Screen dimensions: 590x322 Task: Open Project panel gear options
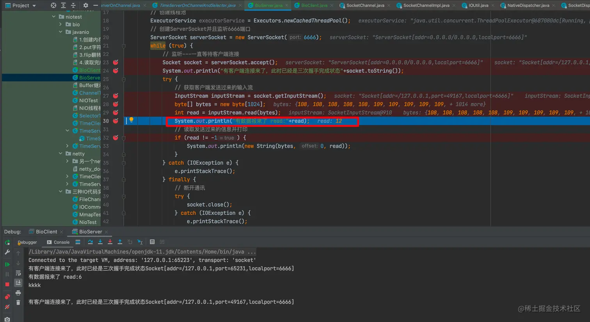pyautogui.click(x=85, y=5)
